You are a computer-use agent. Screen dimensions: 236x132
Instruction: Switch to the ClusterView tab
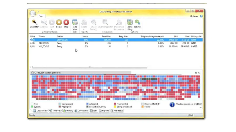click(x=41, y=111)
